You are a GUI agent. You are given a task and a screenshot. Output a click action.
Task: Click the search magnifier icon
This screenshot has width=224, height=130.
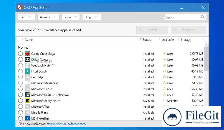[x=203, y=17]
